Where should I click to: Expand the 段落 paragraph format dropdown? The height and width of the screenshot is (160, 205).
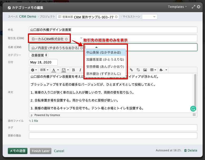pyautogui.click(x=44, y=70)
